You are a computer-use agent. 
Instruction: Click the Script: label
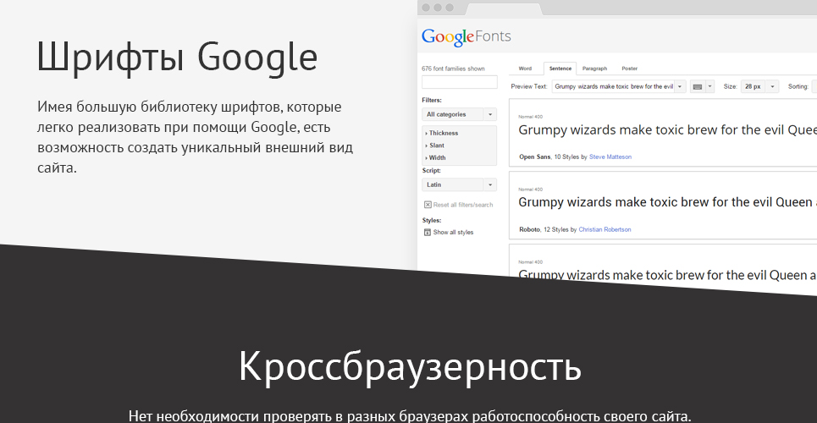(432, 170)
